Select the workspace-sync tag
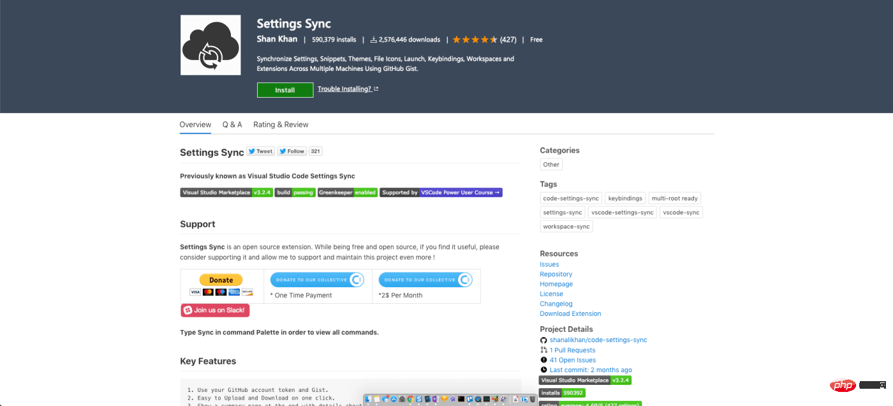This screenshot has height=406, width=893. [566, 227]
